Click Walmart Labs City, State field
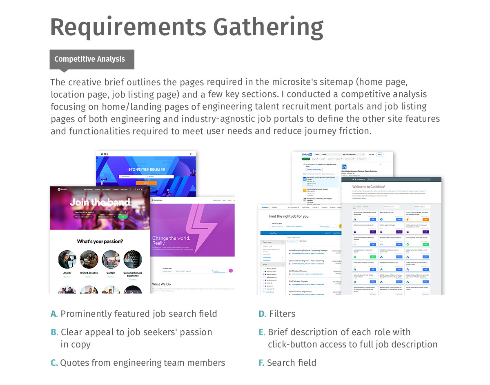Image resolution: width=490 pixels, height=385 pixels. tap(219, 271)
